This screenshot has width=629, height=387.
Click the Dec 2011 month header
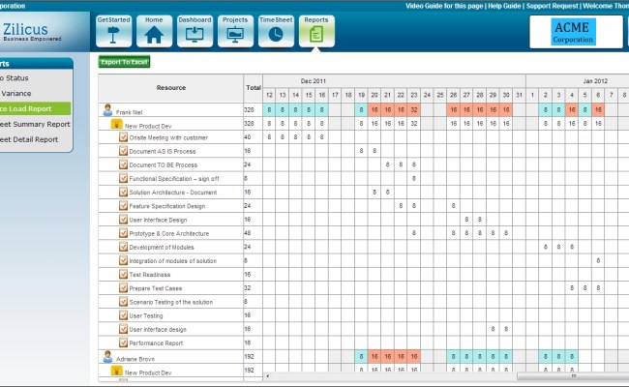pyautogui.click(x=314, y=81)
